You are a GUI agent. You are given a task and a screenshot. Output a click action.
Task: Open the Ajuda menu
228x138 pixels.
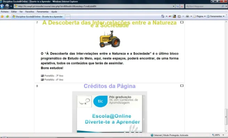pos(54,11)
